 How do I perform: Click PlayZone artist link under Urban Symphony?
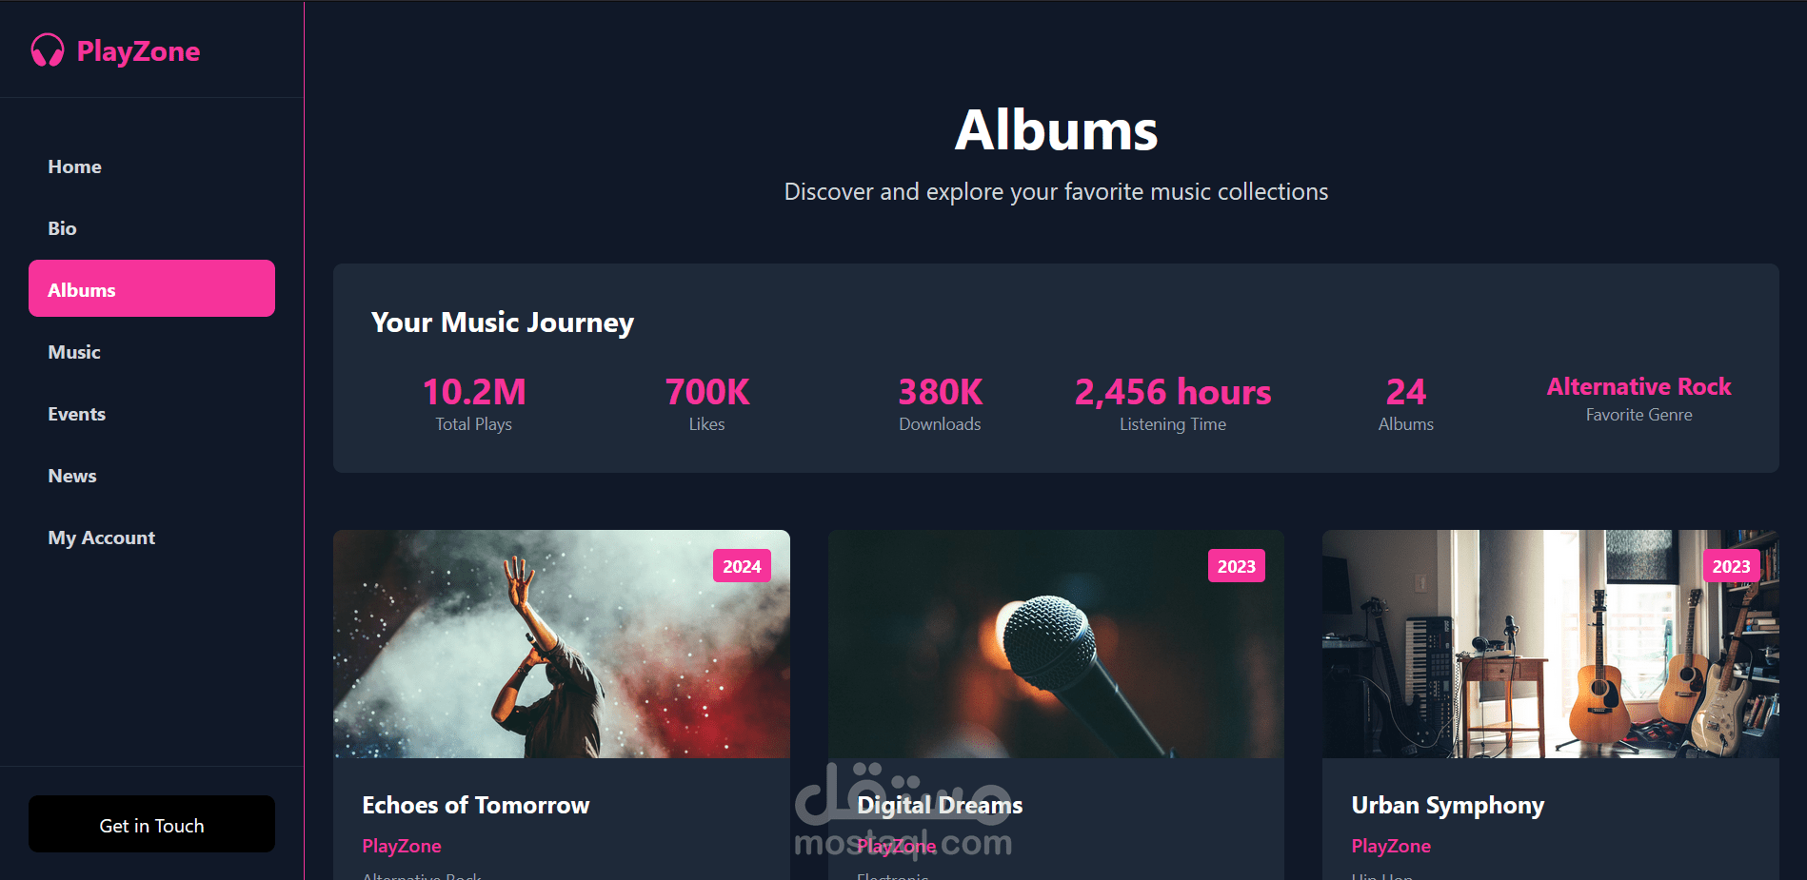[x=1391, y=846]
